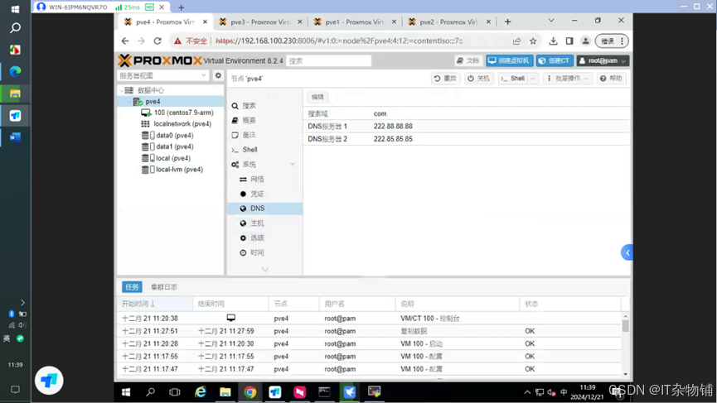Select the DNS settings item
The width and height of the screenshot is (717, 403).
tap(264, 208)
